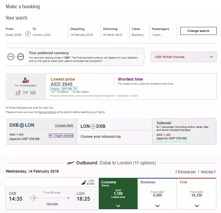Click the circled AED currency icon

(11, 57)
